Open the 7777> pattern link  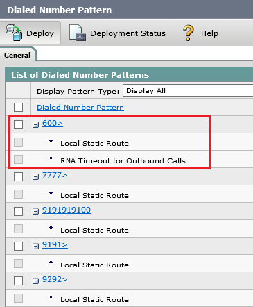point(55,175)
